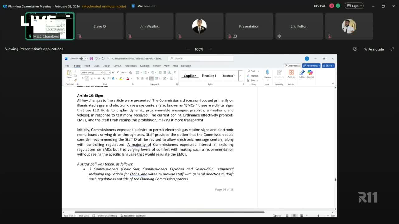
Task: Click the Comments button in Word
Action: (292, 66)
